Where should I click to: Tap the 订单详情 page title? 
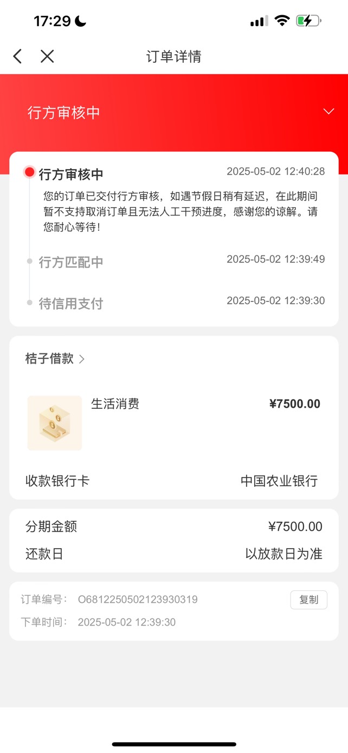(174, 56)
